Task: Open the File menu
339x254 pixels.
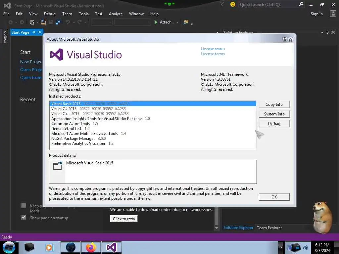Action: tap(6, 14)
